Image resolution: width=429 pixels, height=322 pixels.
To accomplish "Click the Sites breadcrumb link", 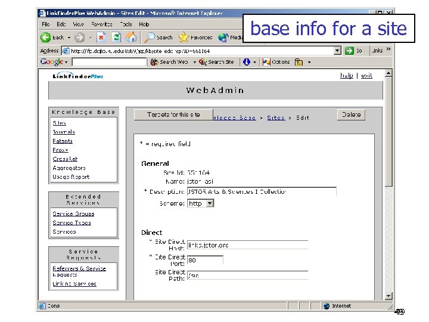I will point(276,117).
